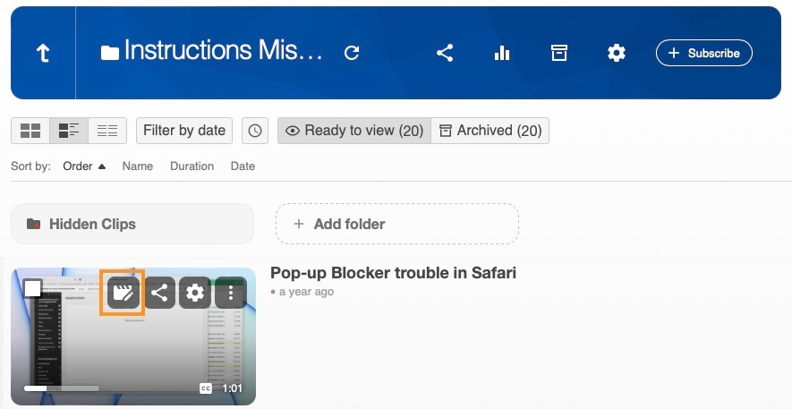Image resolution: width=792 pixels, height=409 pixels.
Task: Show the Ready to view (20) tab
Action: [x=354, y=131]
